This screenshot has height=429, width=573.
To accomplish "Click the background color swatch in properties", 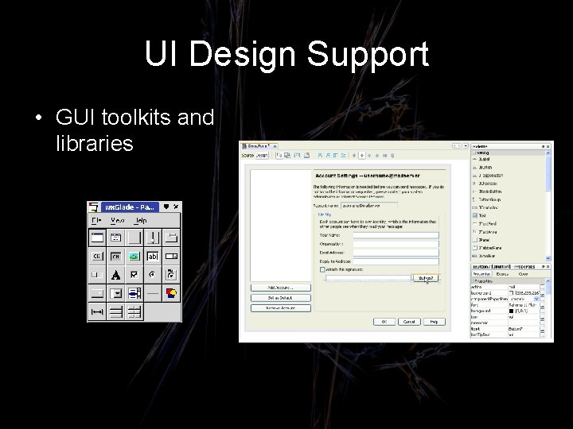I will [511, 293].
